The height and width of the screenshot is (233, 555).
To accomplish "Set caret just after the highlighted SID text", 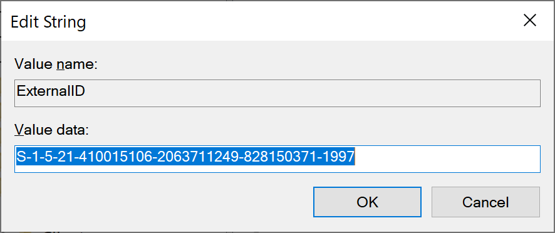I will [x=355, y=156].
